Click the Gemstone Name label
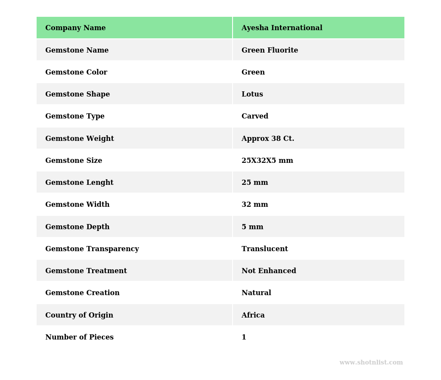Image resolution: width=441 pixels, height=380 pixels. click(x=77, y=50)
